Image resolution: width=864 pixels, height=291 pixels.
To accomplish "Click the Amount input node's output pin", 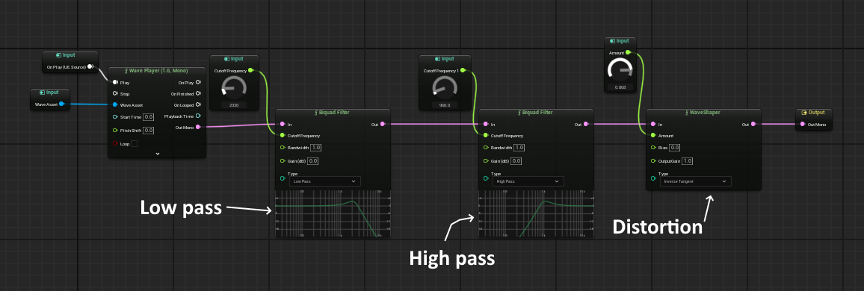I will tap(628, 52).
